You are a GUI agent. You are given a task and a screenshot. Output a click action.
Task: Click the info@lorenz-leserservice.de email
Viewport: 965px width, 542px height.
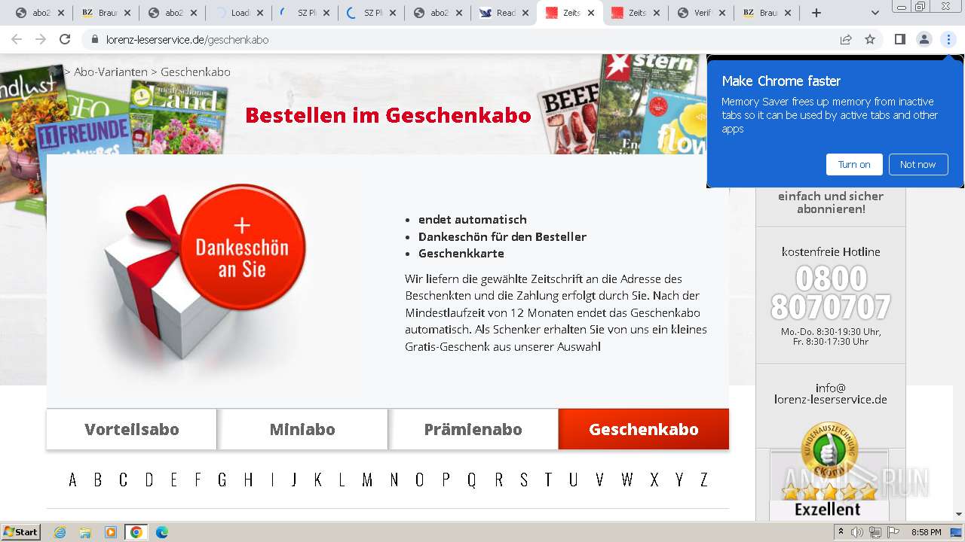(x=831, y=394)
